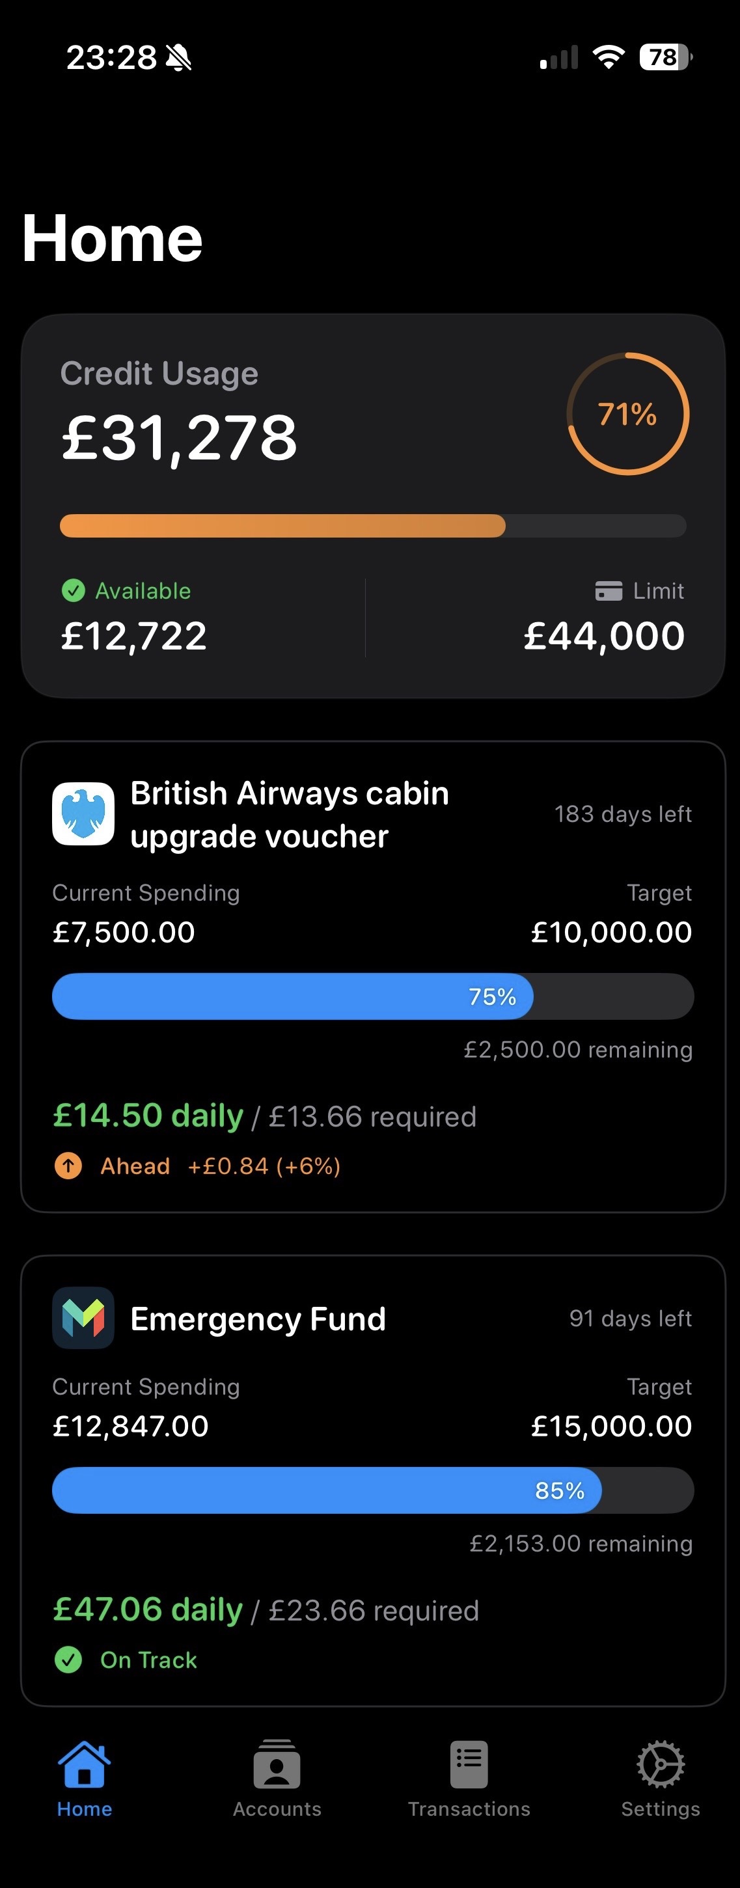Tap the Barclays eagle logo icon
The width and height of the screenshot is (740, 1888).
tap(83, 814)
